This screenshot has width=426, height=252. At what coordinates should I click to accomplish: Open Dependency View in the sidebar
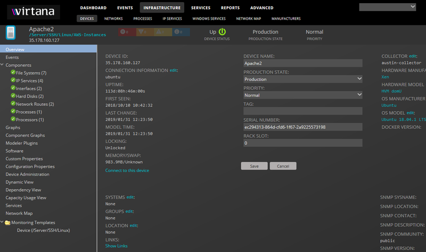(x=23, y=190)
